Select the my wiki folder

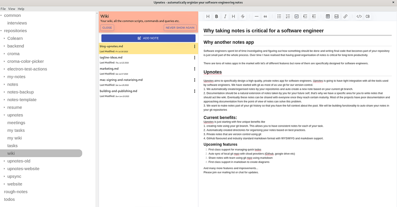(14, 138)
